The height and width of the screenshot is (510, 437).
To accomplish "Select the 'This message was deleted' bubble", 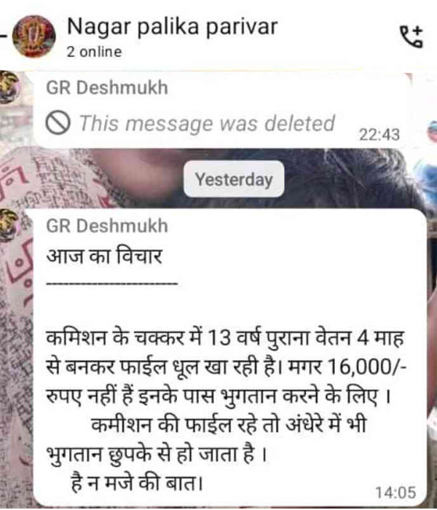I will point(221,111).
